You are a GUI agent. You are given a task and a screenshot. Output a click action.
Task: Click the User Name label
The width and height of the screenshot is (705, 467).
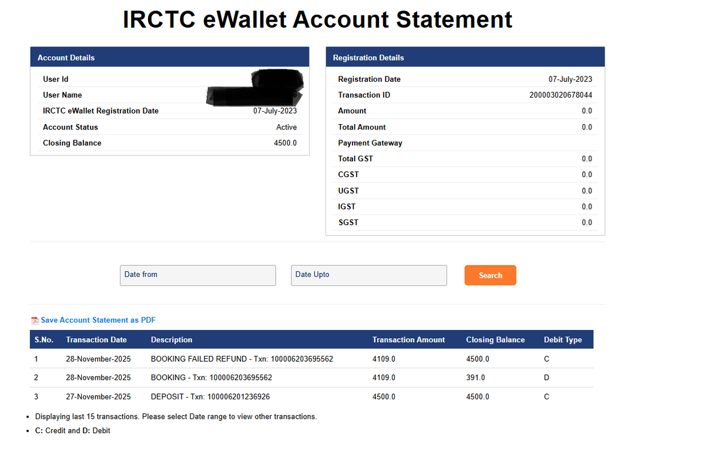click(x=62, y=95)
